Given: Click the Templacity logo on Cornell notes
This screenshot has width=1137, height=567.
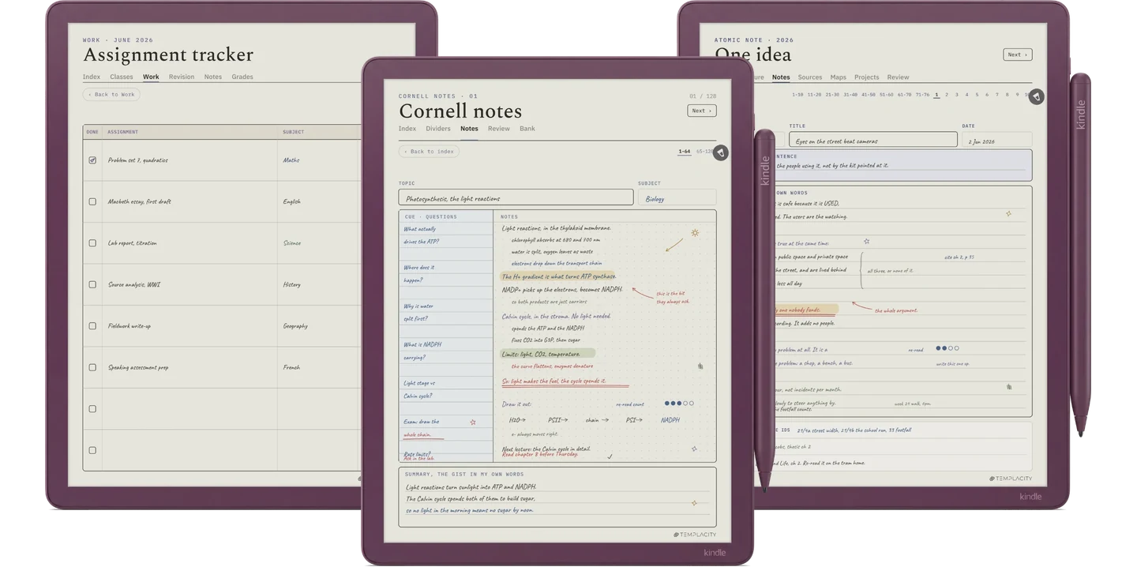Looking at the screenshot, I should [695, 535].
